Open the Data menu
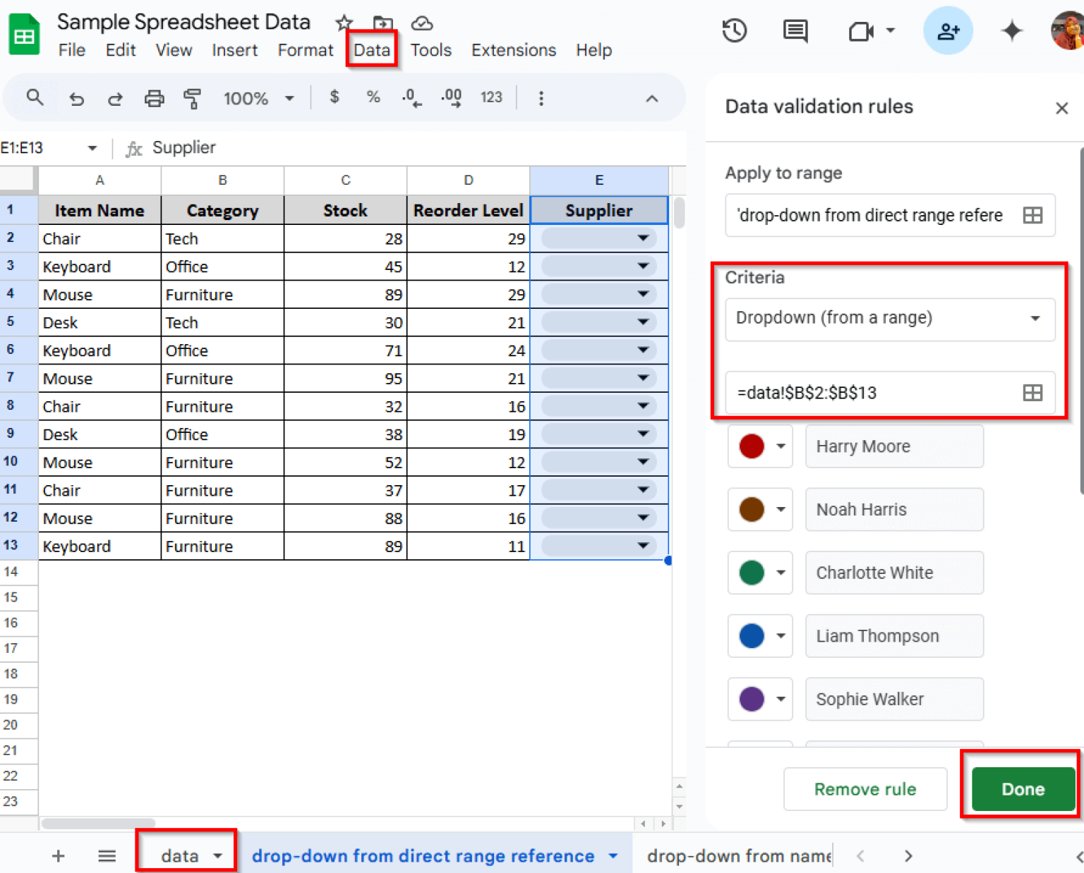The height and width of the screenshot is (873, 1084). (x=372, y=50)
